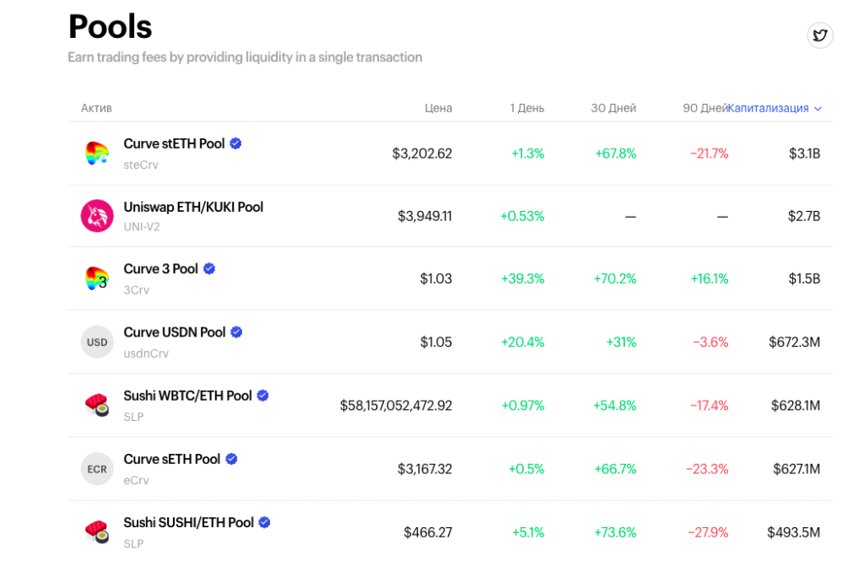This screenshot has height=561, width=864.
Task: Click the Curve 3 Pool logo
Action: pos(97,278)
